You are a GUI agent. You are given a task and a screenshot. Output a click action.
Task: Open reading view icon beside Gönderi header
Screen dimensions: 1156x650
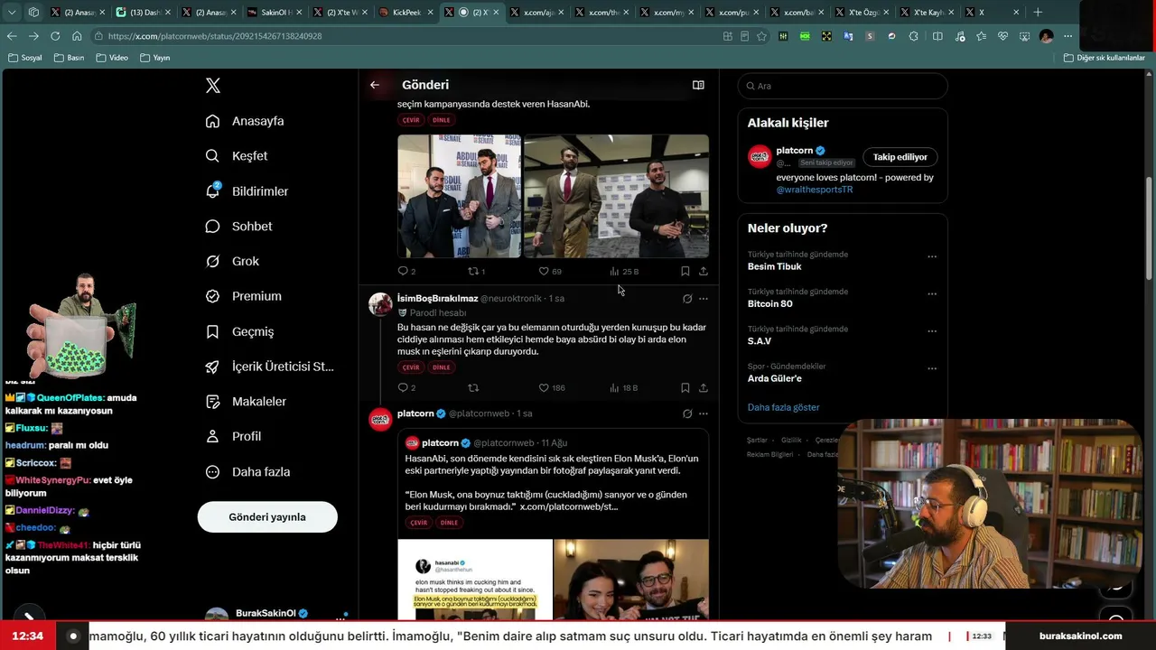tap(698, 85)
